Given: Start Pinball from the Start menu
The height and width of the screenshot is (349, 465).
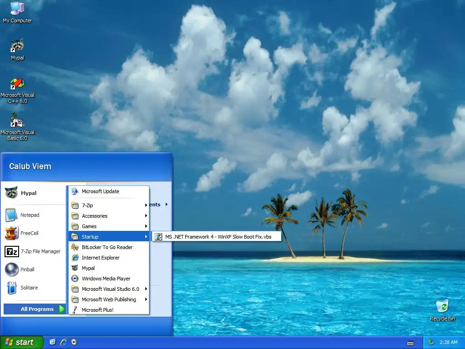Looking at the screenshot, I should point(33,269).
